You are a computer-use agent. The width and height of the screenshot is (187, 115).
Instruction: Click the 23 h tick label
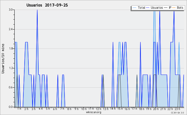pyautogui.click(x=177, y=109)
